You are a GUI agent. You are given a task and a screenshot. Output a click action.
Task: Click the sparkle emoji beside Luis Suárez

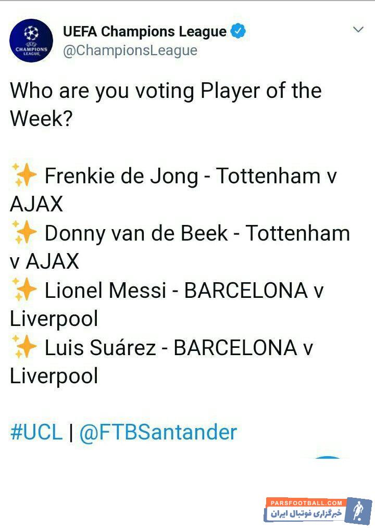coord(23,348)
